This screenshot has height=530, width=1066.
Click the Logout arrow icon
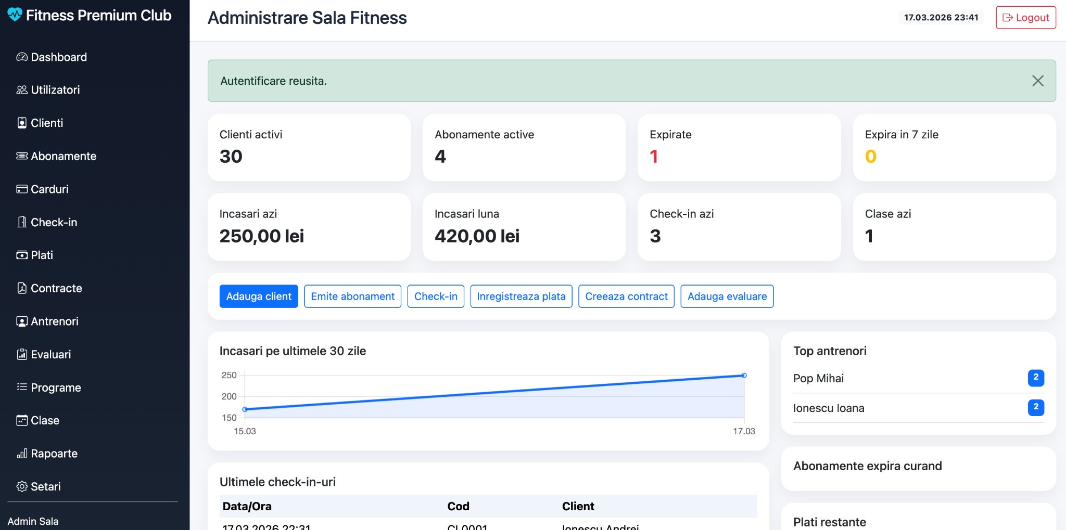click(1008, 18)
